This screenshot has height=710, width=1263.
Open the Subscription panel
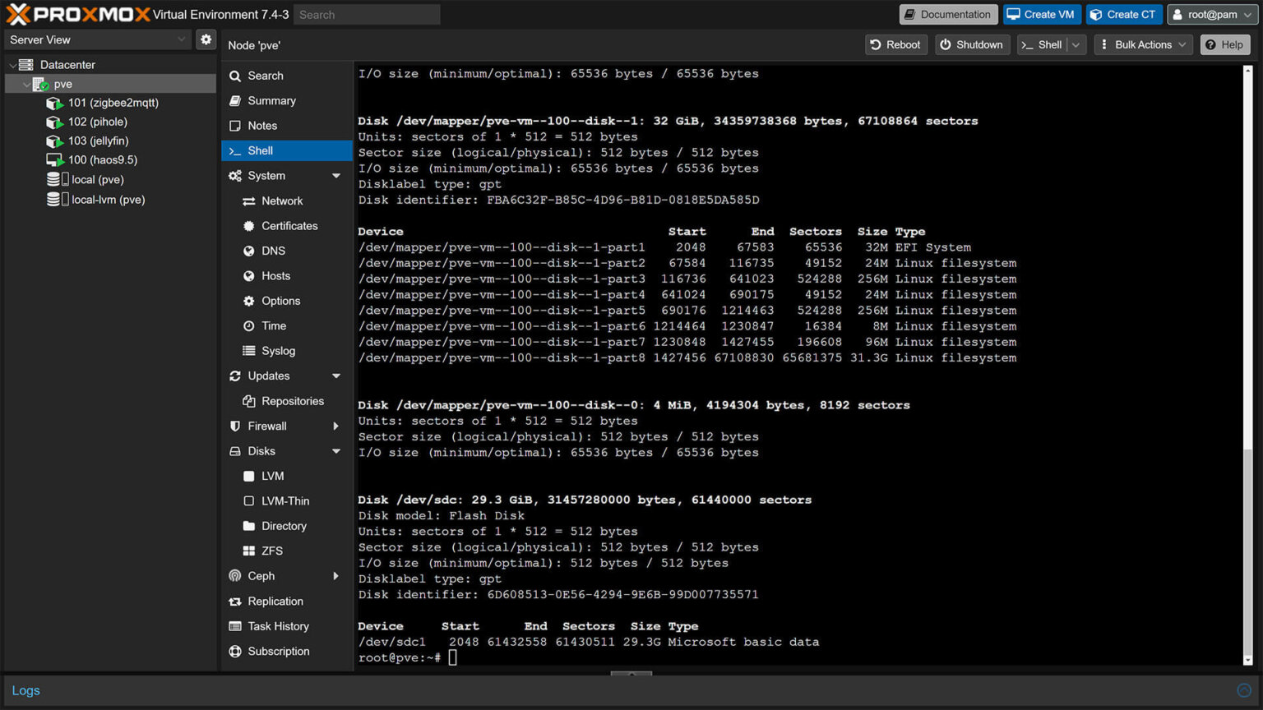click(x=280, y=651)
